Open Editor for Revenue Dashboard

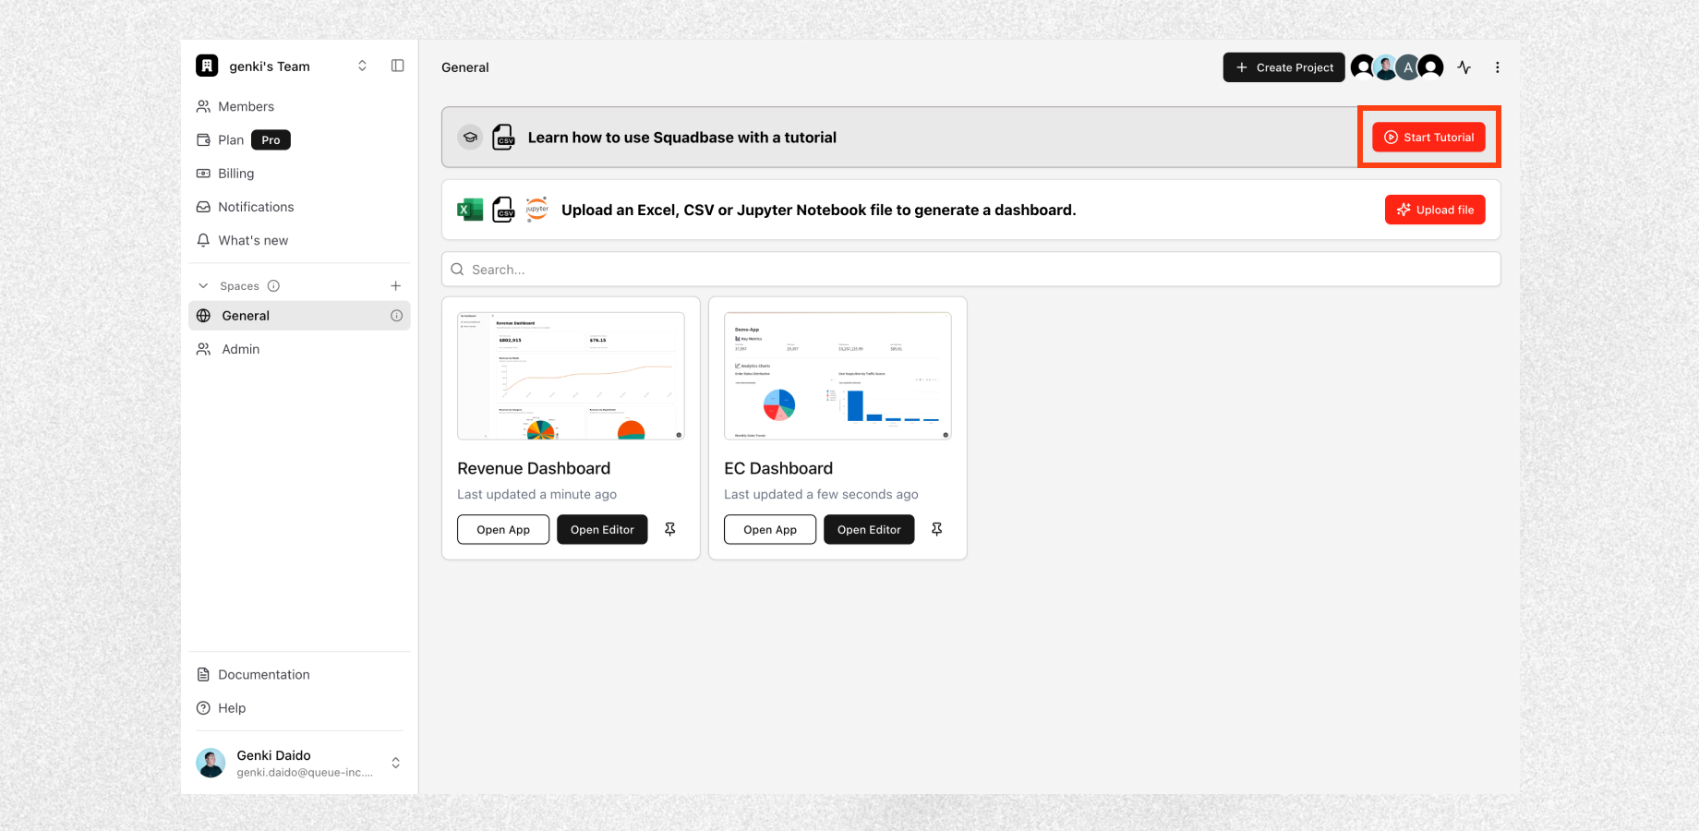602,530
